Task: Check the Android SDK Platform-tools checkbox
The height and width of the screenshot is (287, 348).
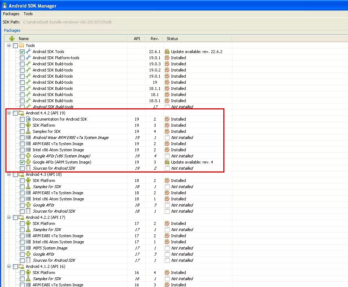Action: pyautogui.click(x=22, y=58)
